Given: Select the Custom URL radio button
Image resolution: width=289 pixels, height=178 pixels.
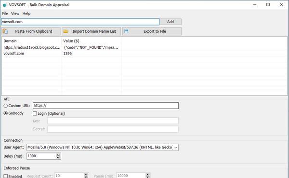Looking at the screenshot, I should click(5, 106).
